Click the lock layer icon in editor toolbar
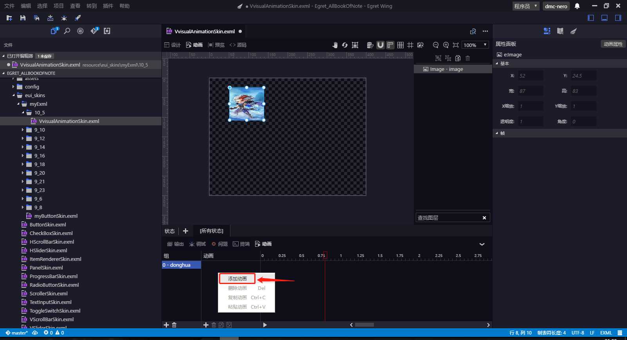The image size is (627, 340). tap(355, 45)
